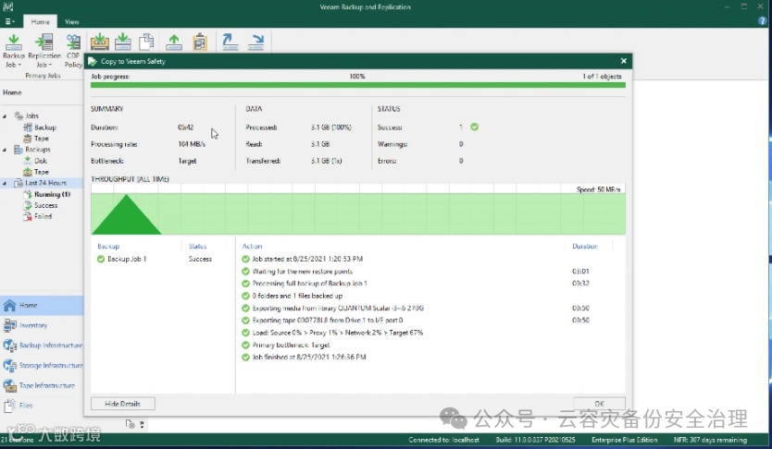Screen dimensions: 772x449
Task: Click the yellow tape job ribbon icon
Action: 99,42
